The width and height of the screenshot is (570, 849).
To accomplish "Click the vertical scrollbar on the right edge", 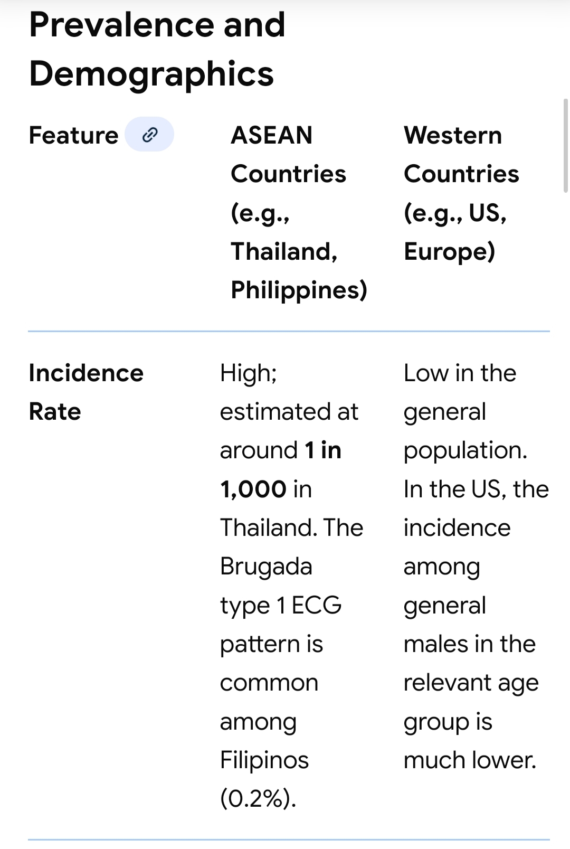I will pyautogui.click(x=566, y=145).
